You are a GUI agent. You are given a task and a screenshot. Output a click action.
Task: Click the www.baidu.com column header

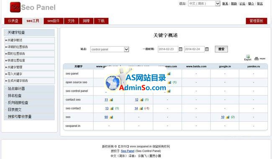196,67
